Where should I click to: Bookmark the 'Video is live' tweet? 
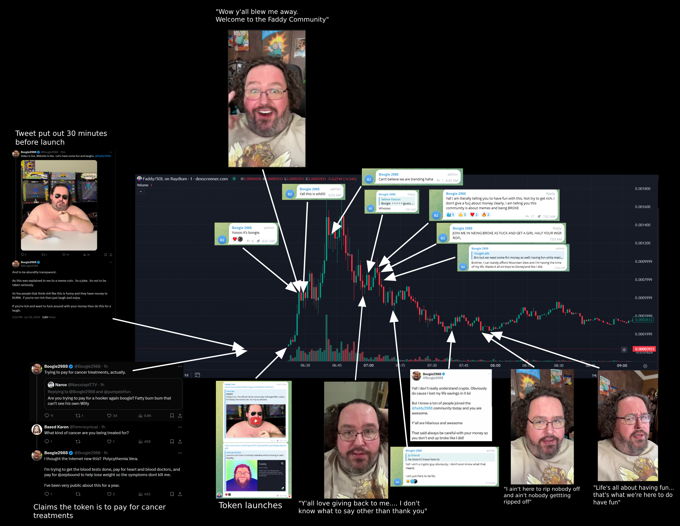[106, 255]
